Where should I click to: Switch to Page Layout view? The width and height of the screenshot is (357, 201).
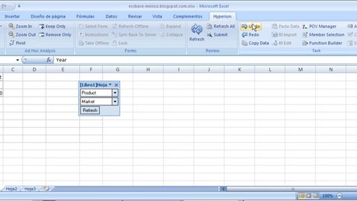pyautogui.click(x=308, y=196)
